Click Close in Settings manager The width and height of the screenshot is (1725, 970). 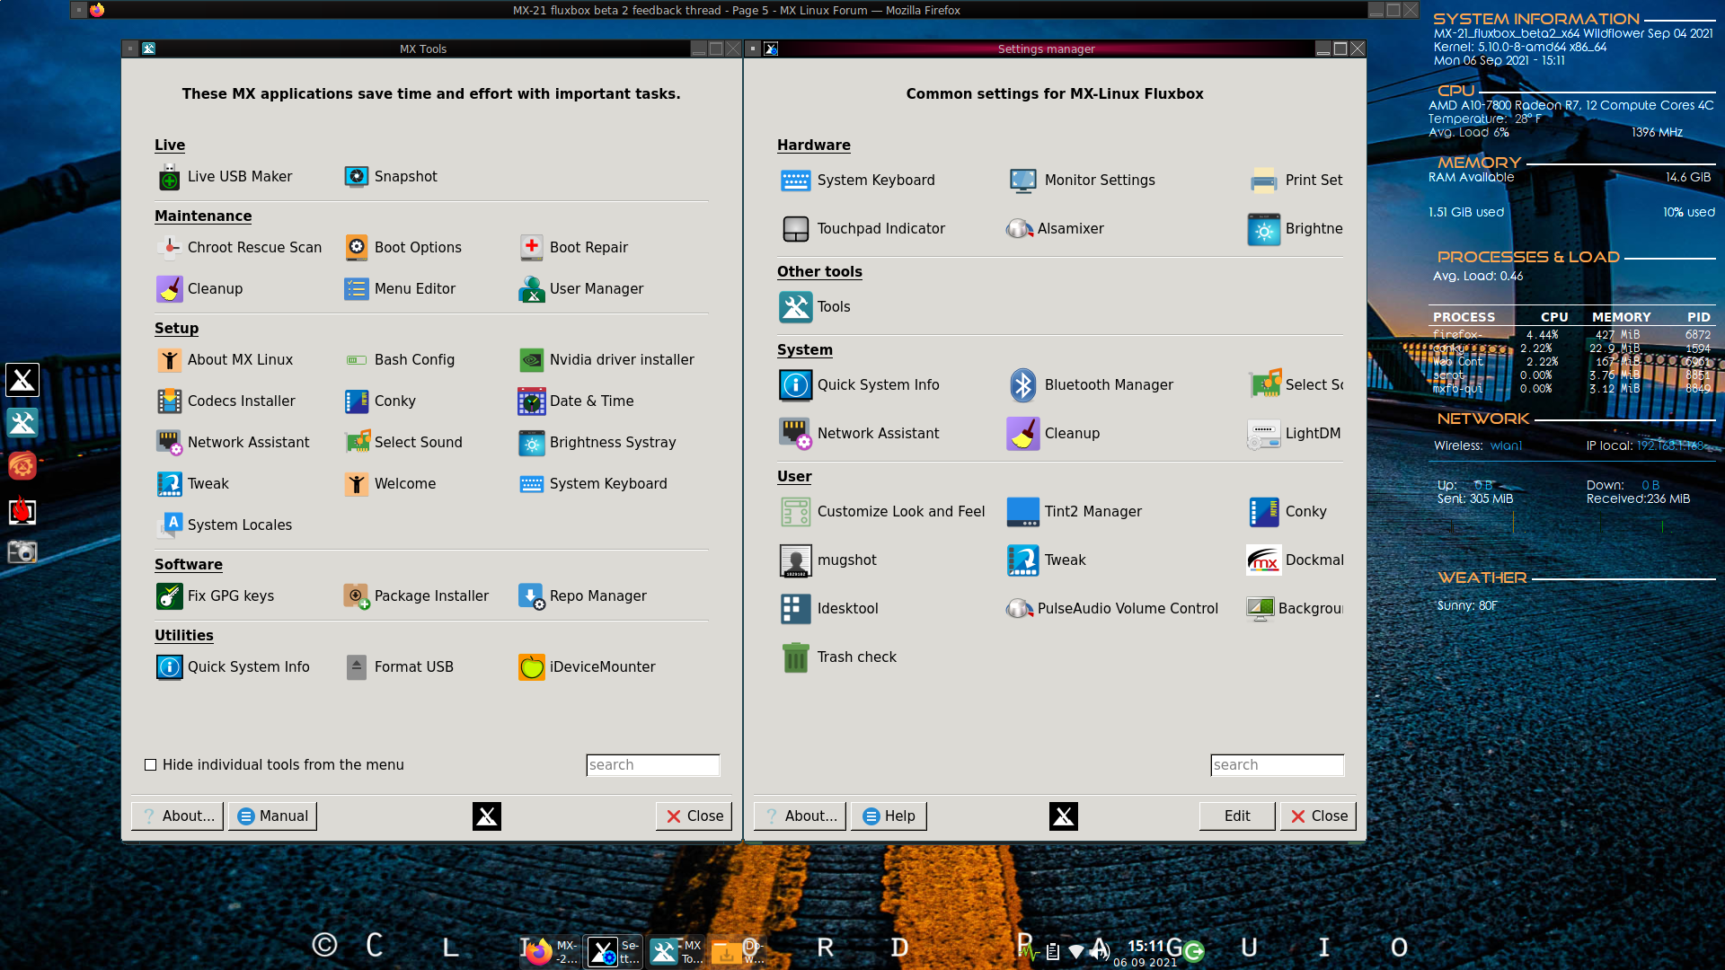coord(1318,816)
